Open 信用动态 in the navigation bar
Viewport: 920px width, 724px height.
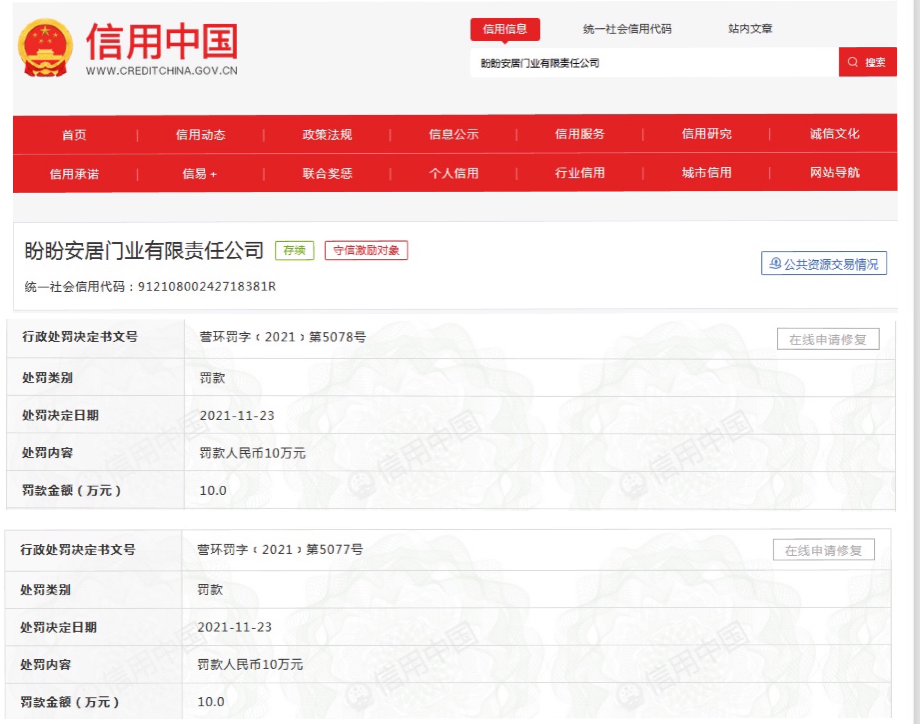click(201, 135)
